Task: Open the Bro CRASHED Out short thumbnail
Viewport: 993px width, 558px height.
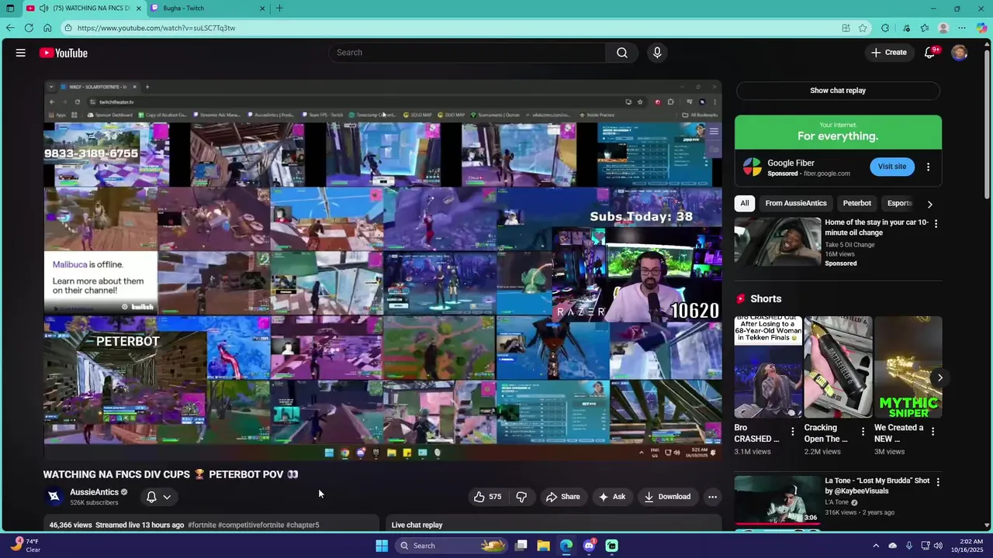Action: tap(768, 367)
